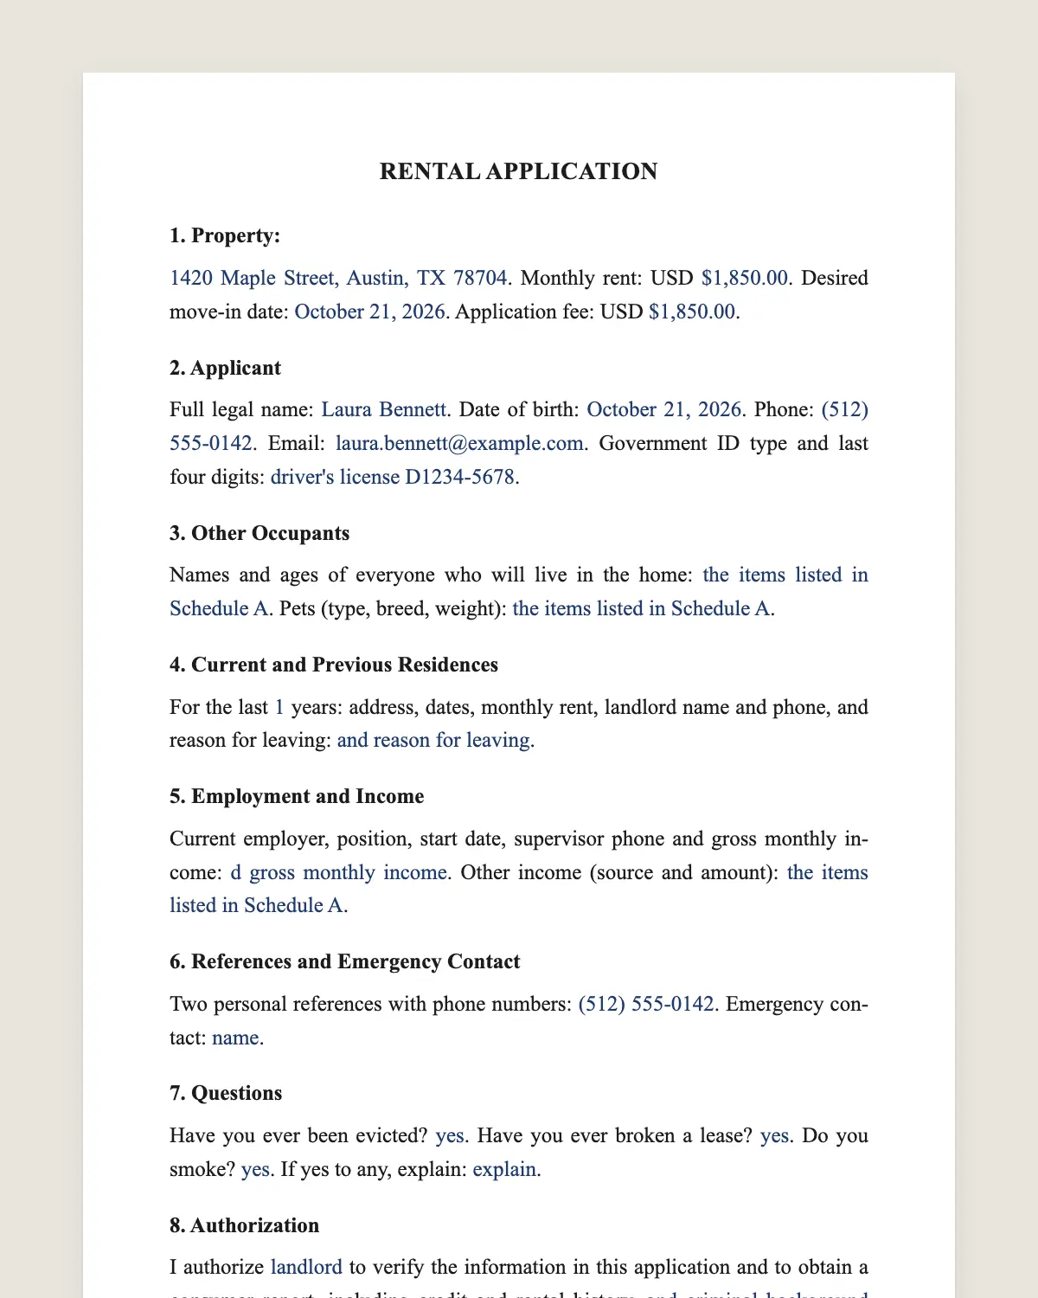Click the "7. Questions" heading
1038x1298 pixels.
point(226,1093)
